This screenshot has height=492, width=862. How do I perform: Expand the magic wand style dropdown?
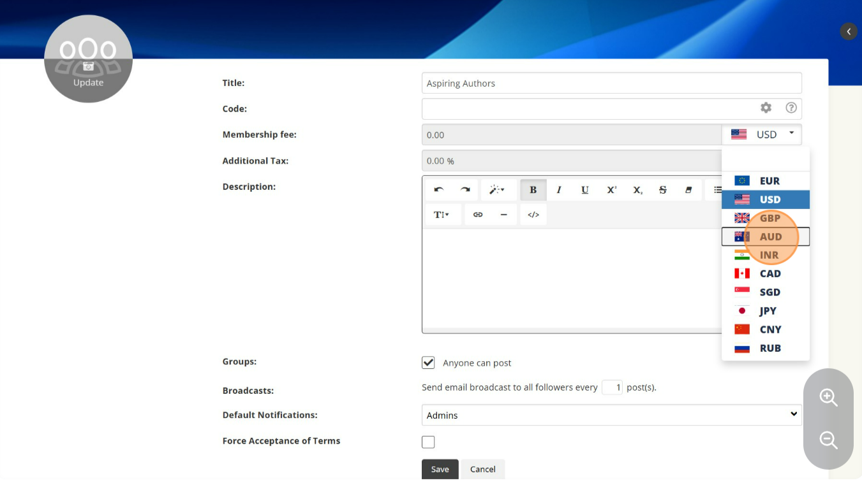(497, 190)
